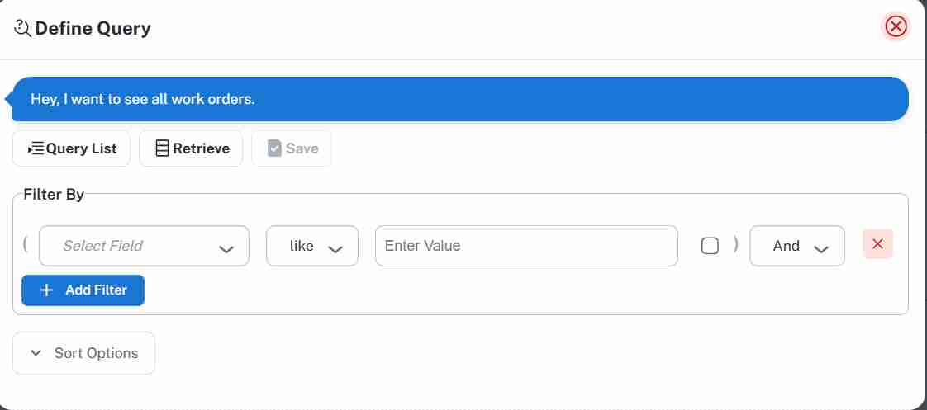927x410 pixels.
Task: Click the chevron beside Sort Options
Action: 36,353
